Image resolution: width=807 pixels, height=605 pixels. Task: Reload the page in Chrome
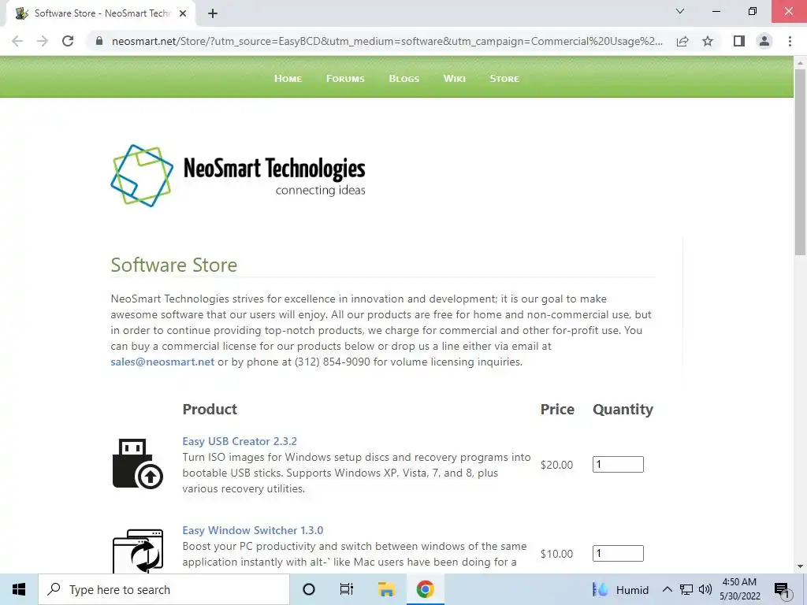click(x=68, y=41)
